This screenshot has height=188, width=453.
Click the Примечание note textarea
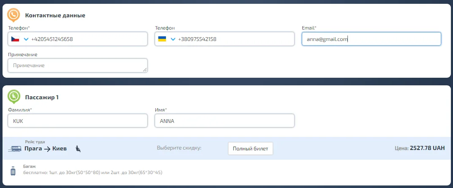(77, 65)
